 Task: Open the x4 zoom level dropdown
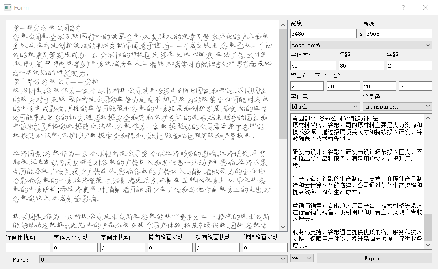point(302,258)
